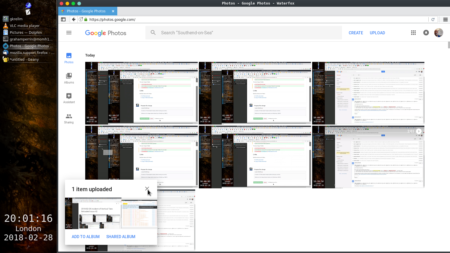The width and height of the screenshot is (450, 253).
Task: Click ADD TO ALBUM in upload popup
Action: tap(85, 237)
